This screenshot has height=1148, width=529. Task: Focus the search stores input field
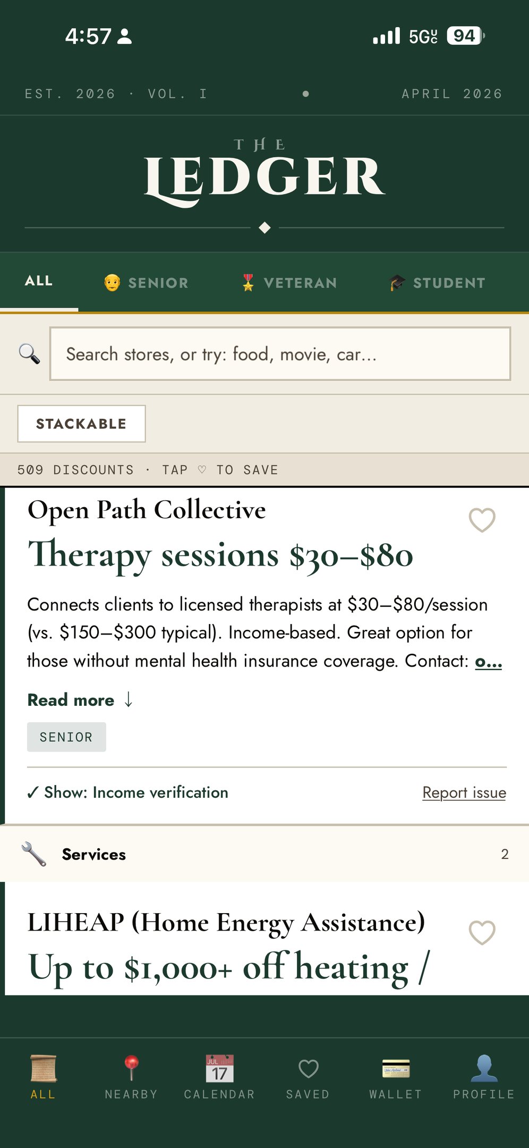280,354
